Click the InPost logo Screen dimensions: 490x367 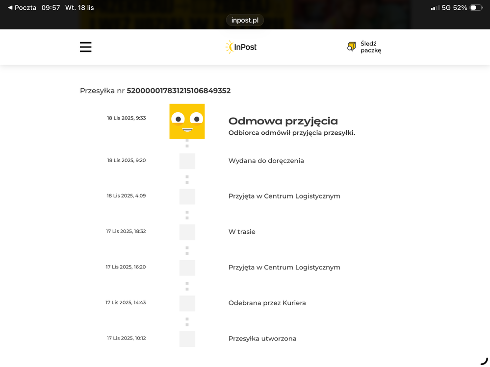pyautogui.click(x=241, y=47)
